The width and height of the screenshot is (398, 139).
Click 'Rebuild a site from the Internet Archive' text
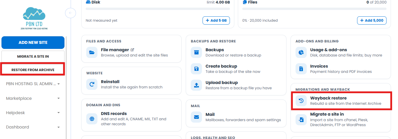click(x=346, y=103)
